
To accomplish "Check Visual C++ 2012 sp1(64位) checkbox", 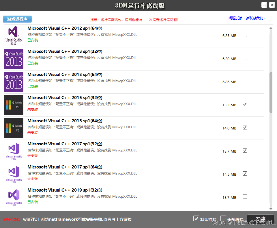I will click(245, 35).
